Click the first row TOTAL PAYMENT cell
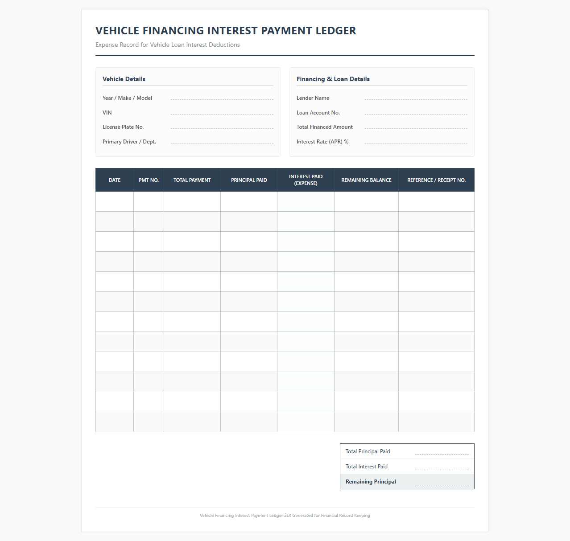Screen dimensions: 570x541 tap(192, 201)
